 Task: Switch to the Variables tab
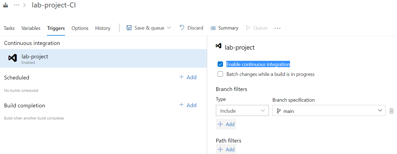point(31,28)
